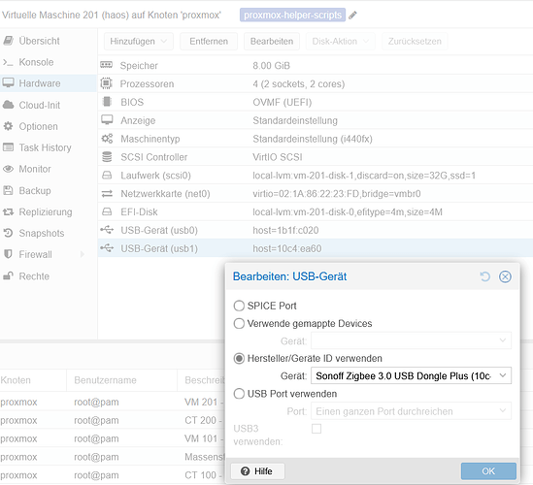Click the Konsole terminal icon
The image size is (533, 485).
[x=8, y=62]
